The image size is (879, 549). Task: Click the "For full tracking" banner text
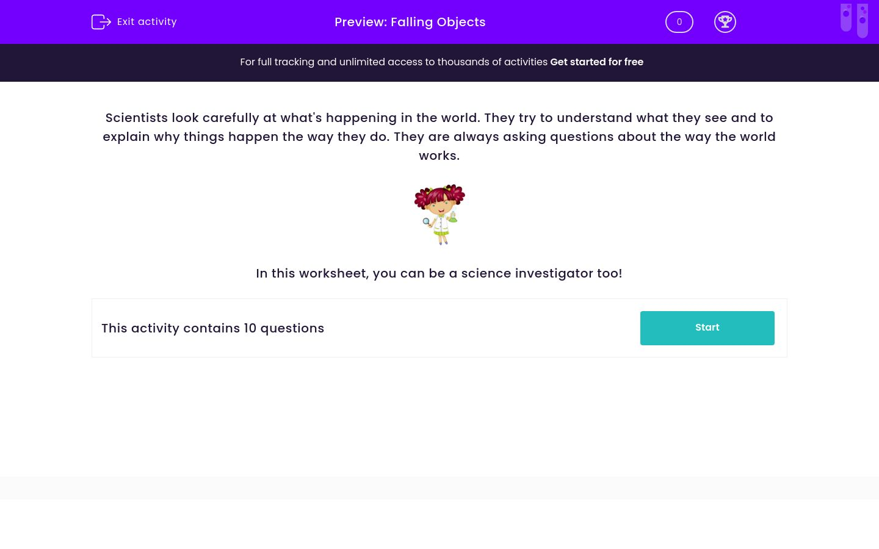[394, 62]
